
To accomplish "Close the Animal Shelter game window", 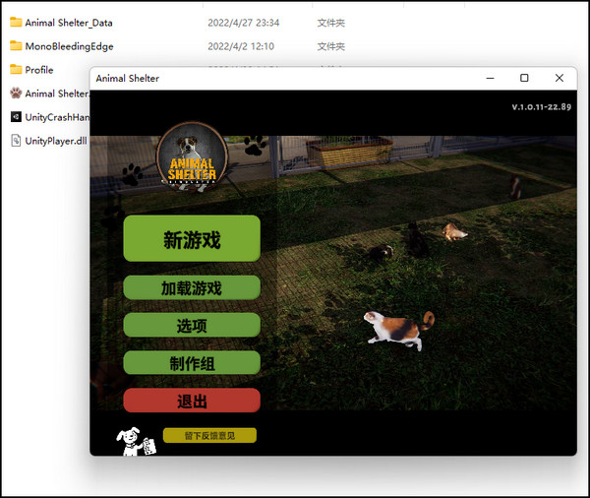I will 560,79.
